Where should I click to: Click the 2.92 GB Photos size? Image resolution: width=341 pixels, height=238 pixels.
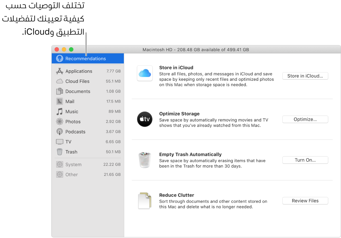113,121
